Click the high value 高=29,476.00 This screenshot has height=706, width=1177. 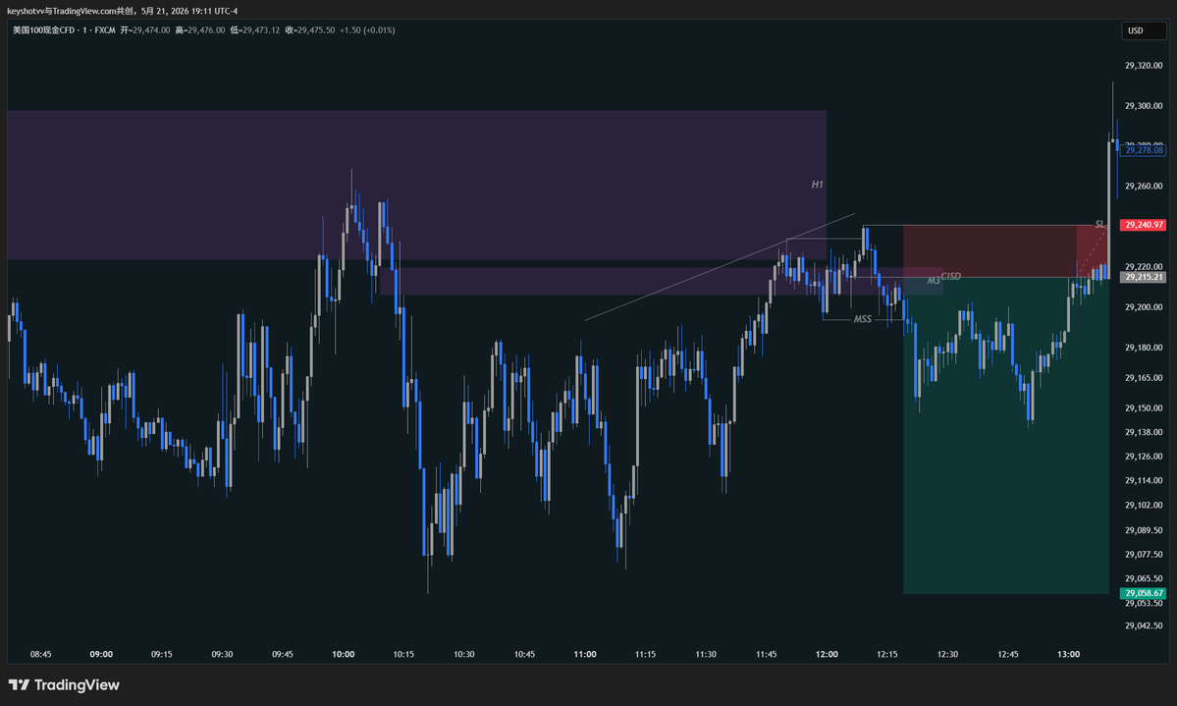[x=199, y=30]
